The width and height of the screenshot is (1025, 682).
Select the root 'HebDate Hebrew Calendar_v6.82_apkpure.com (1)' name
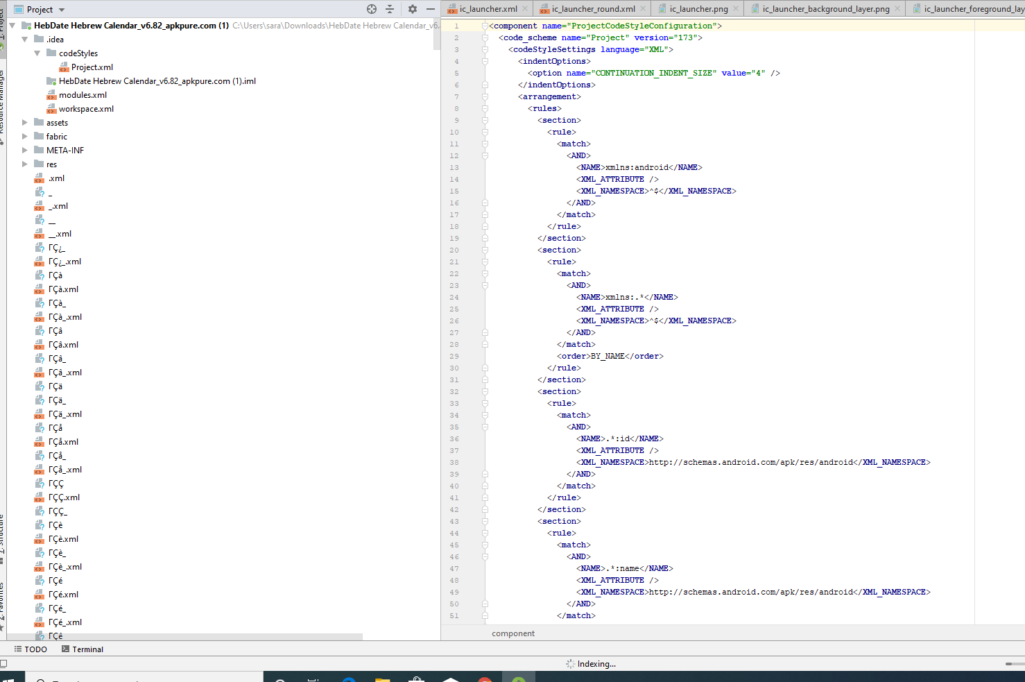132,26
